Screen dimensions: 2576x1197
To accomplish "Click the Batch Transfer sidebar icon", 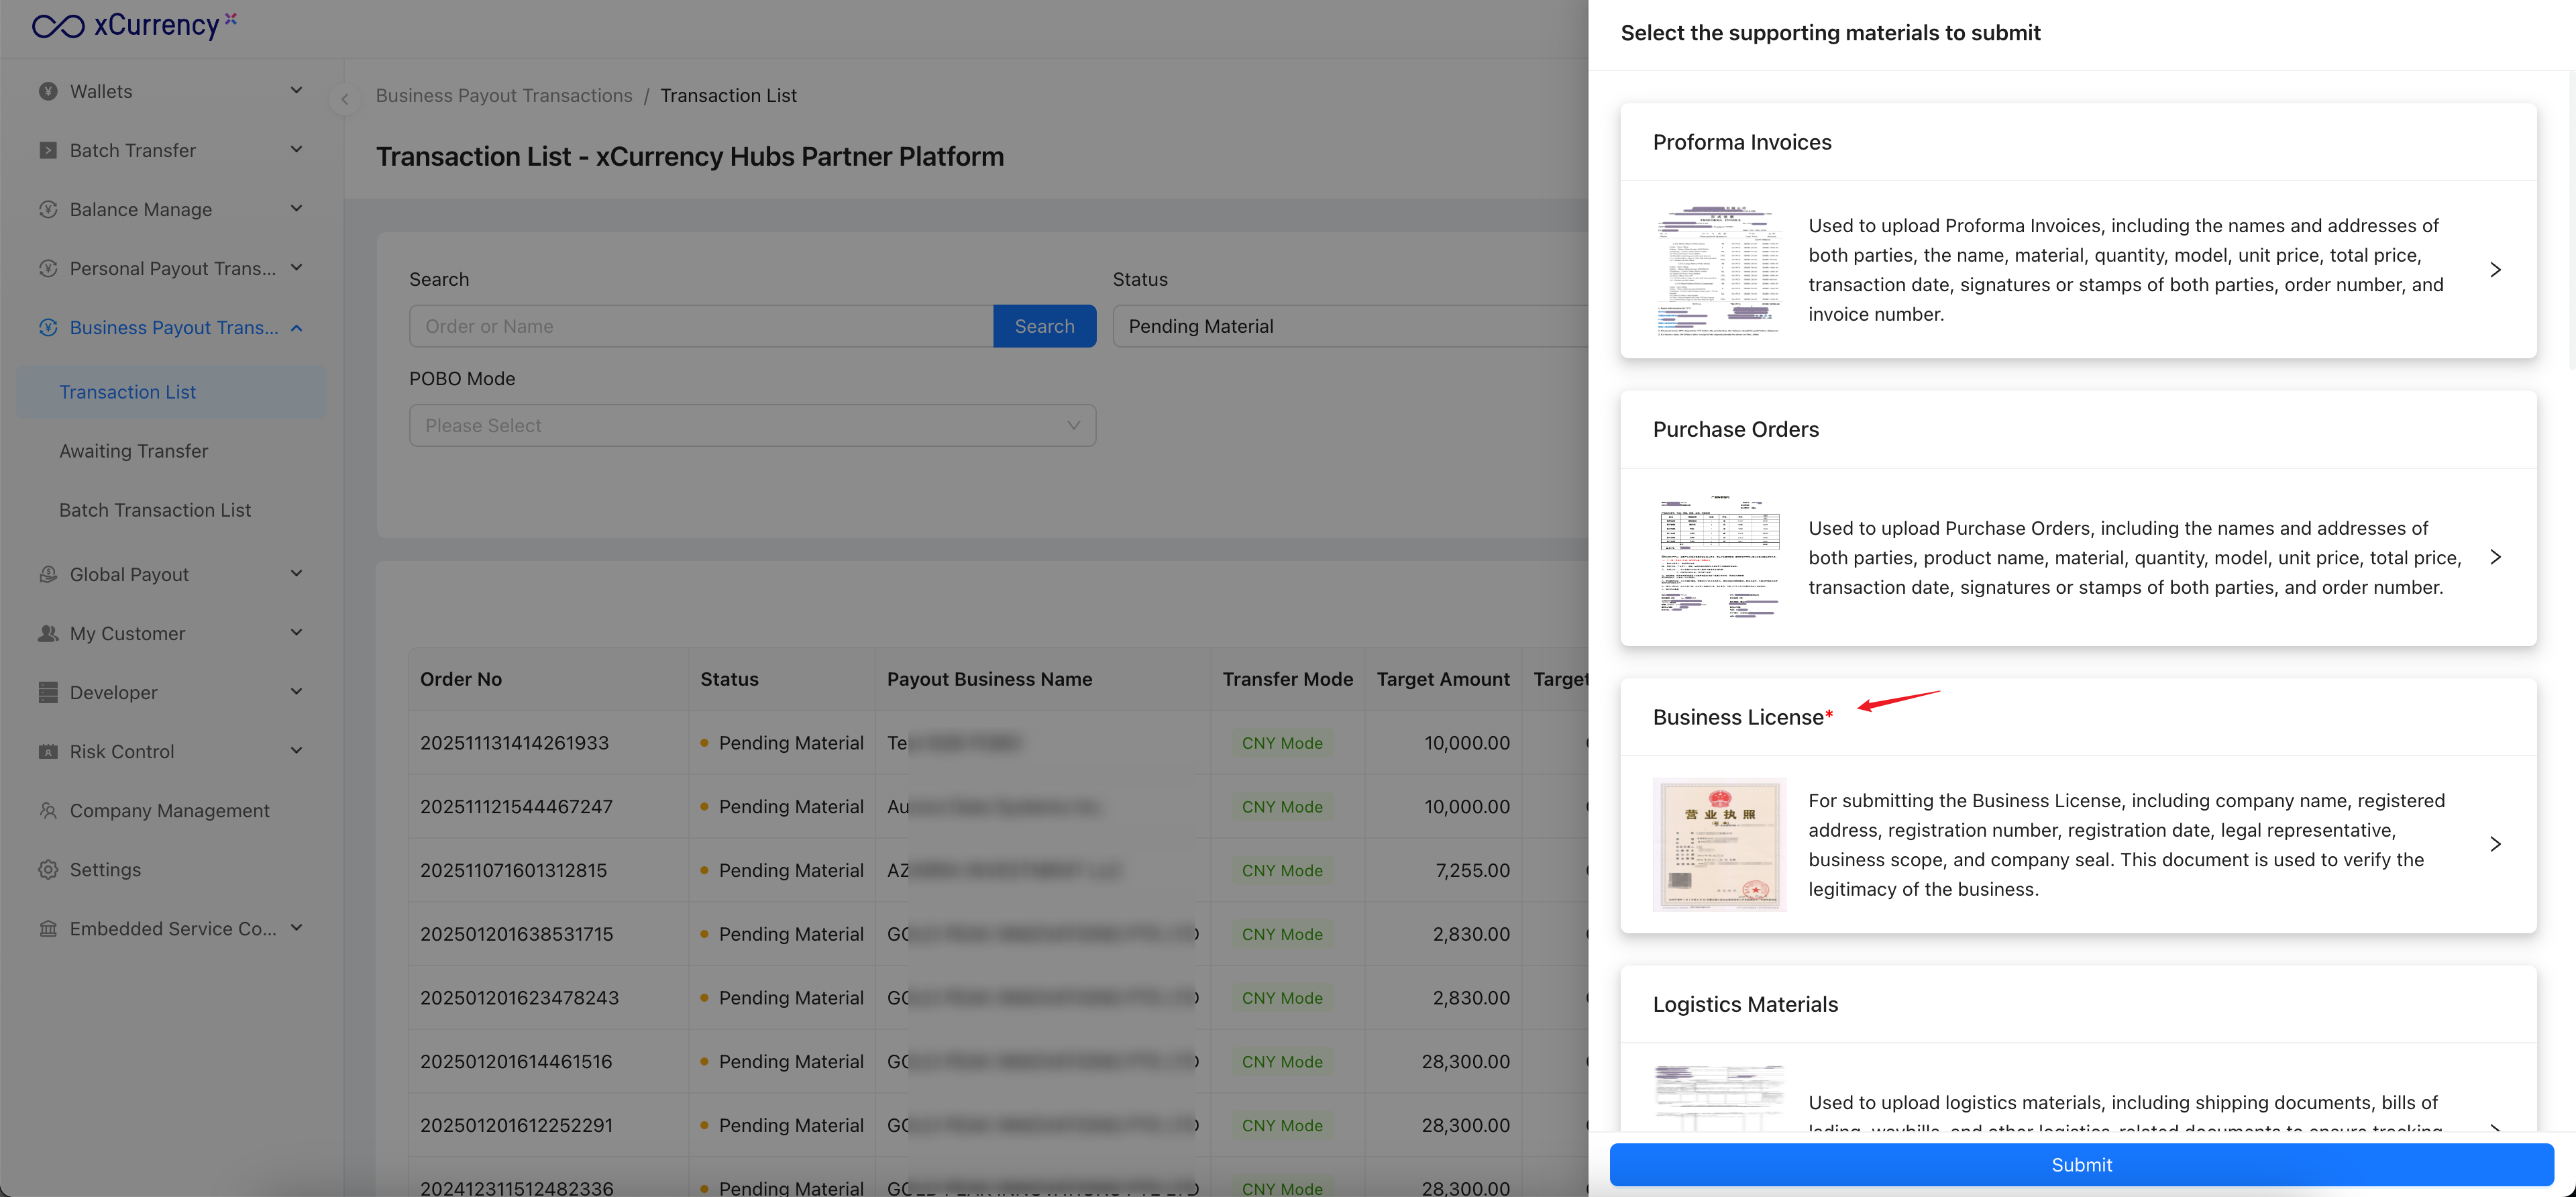I will (48, 150).
